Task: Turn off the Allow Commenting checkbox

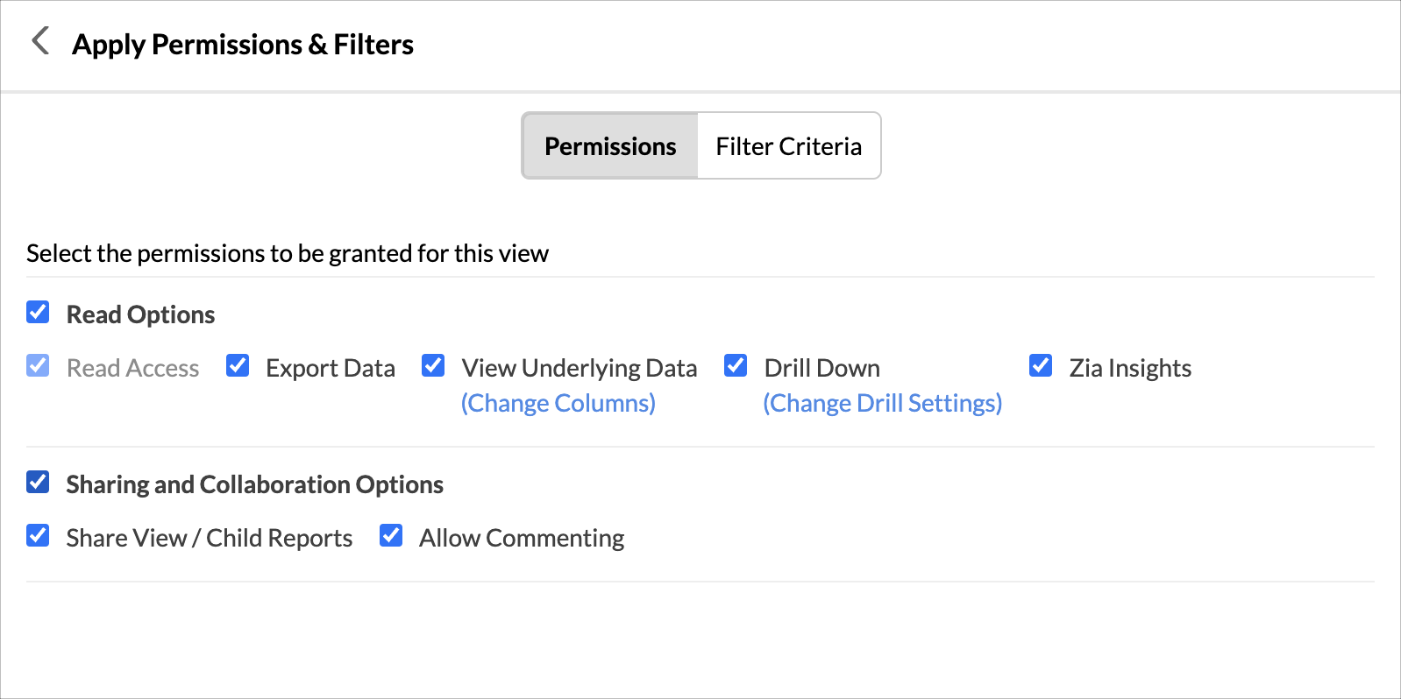Action: tap(391, 535)
